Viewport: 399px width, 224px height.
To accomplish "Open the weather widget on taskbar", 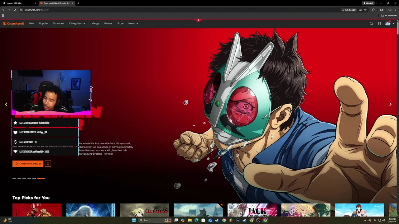I will [7, 220].
